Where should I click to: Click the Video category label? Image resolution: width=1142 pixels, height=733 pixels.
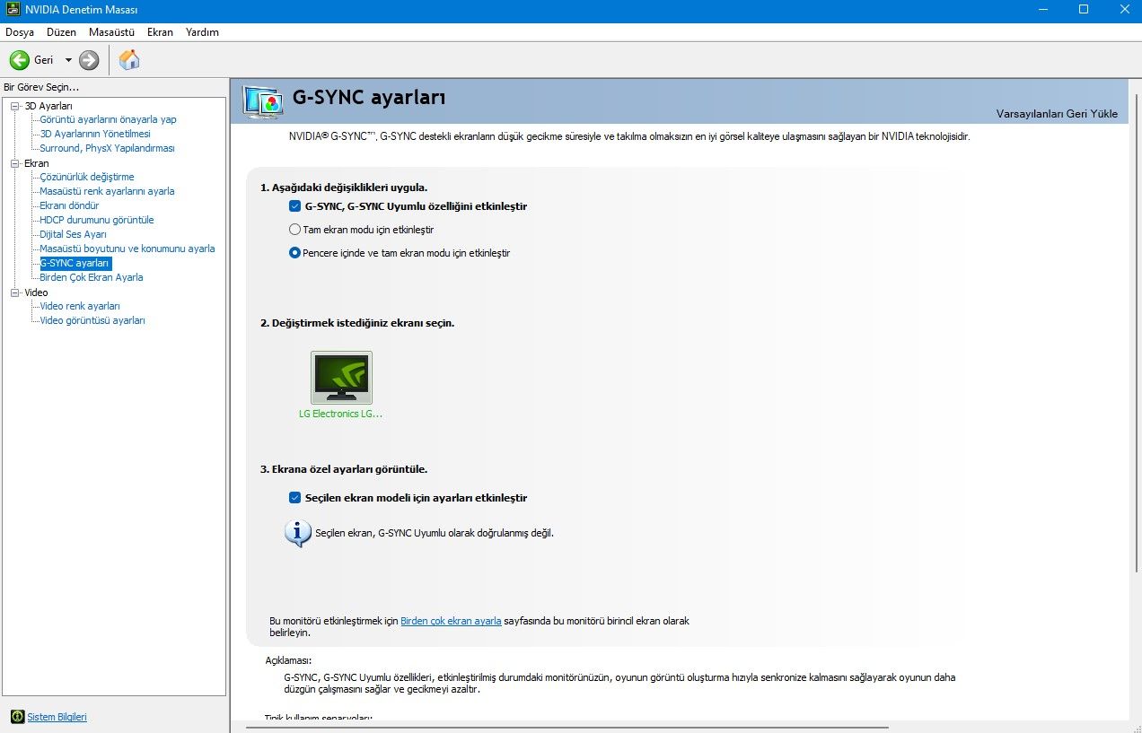click(x=36, y=293)
